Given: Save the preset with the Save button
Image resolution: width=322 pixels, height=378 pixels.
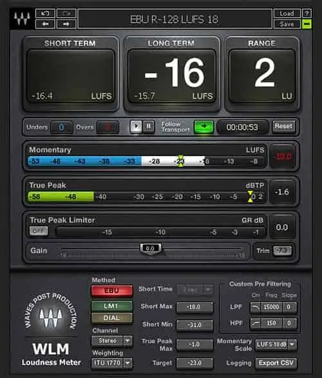Looking at the screenshot, I should click(x=287, y=24).
